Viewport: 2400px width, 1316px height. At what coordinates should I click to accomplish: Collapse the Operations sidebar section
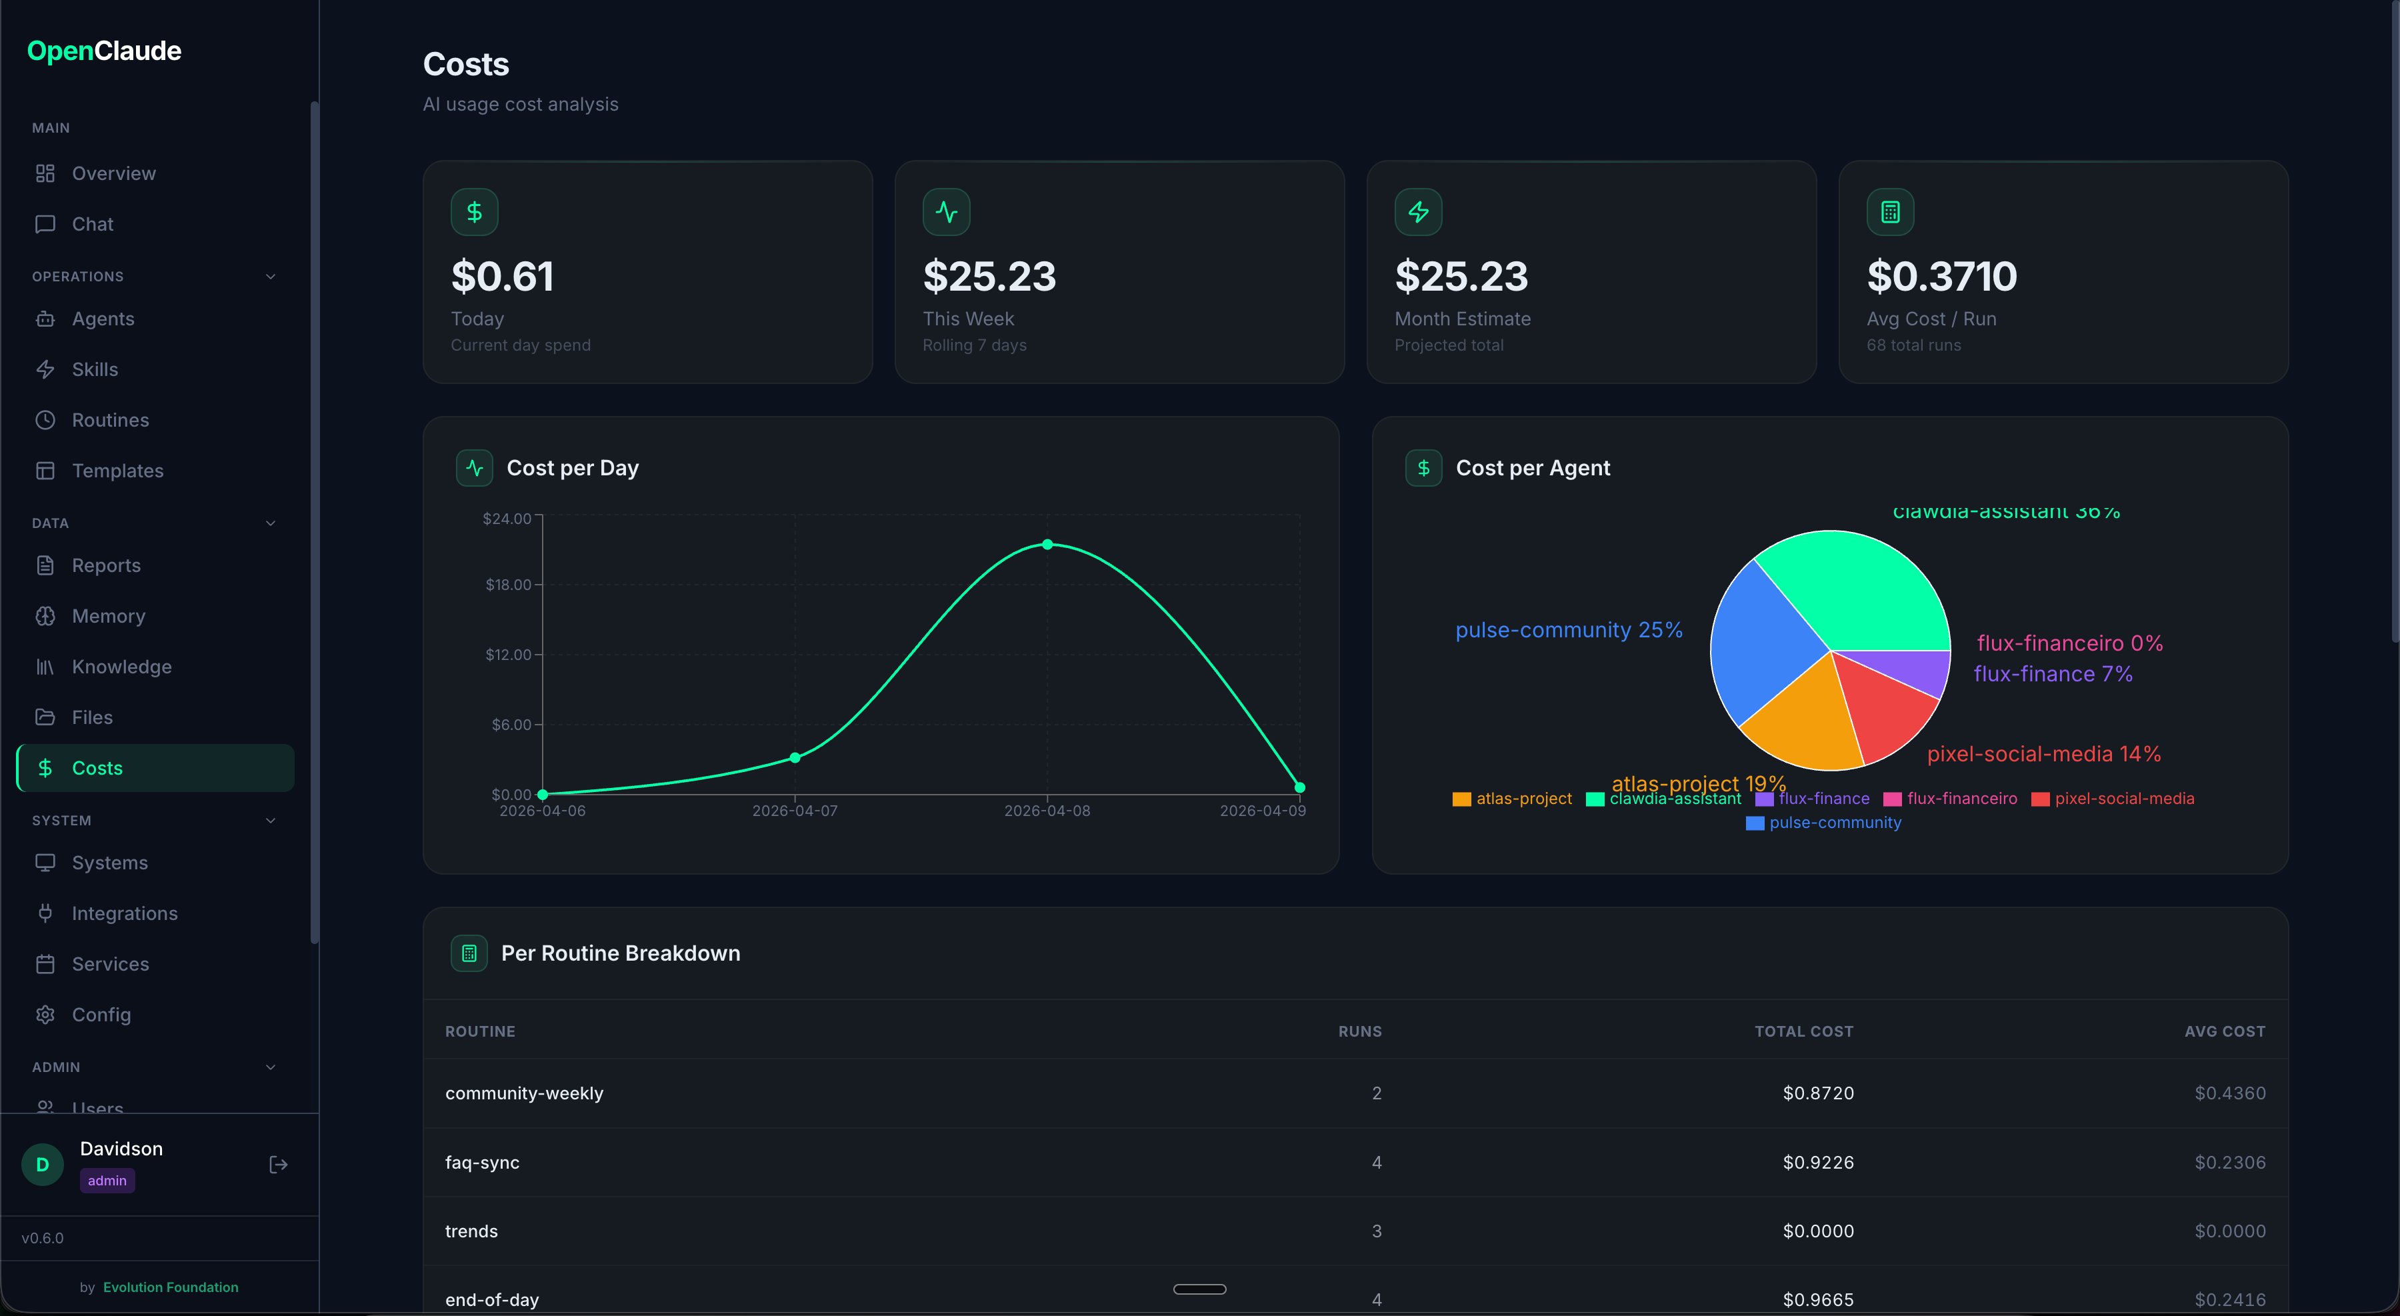270,277
